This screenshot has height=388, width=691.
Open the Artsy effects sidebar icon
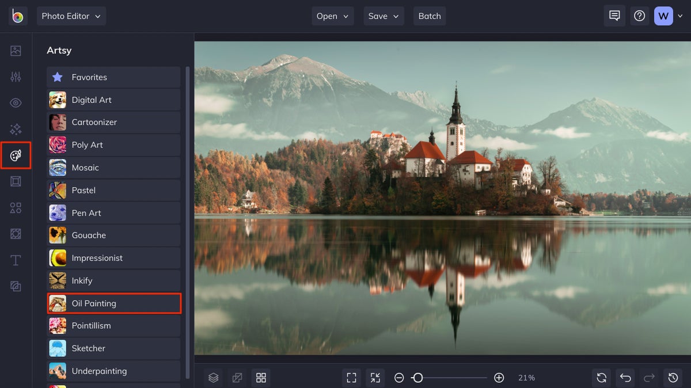tap(16, 155)
